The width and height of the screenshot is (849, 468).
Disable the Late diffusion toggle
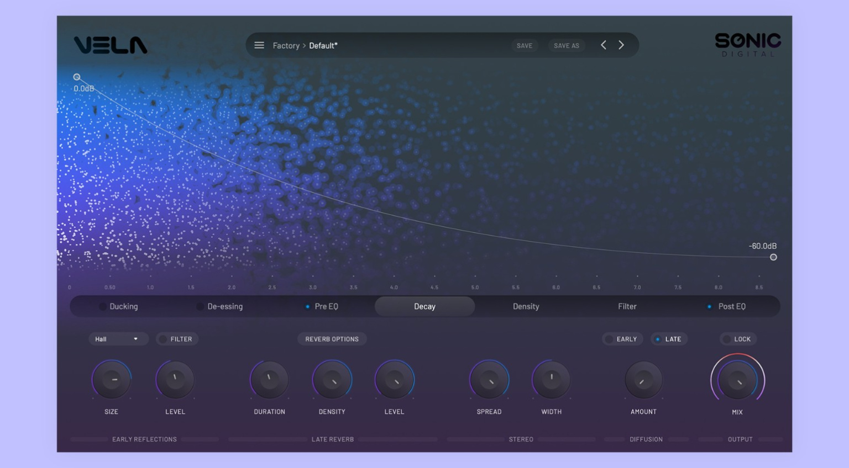[669, 339]
